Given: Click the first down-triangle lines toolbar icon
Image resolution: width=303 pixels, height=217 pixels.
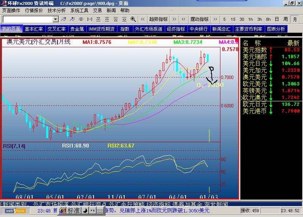Looking at the screenshot, I should pyautogui.click(x=98, y=19).
